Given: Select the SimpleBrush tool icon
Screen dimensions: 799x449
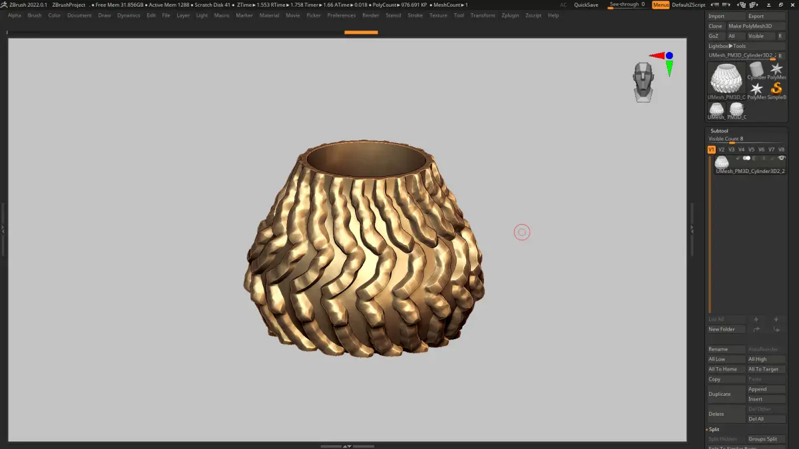Looking at the screenshot, I should tap(776, 90).
